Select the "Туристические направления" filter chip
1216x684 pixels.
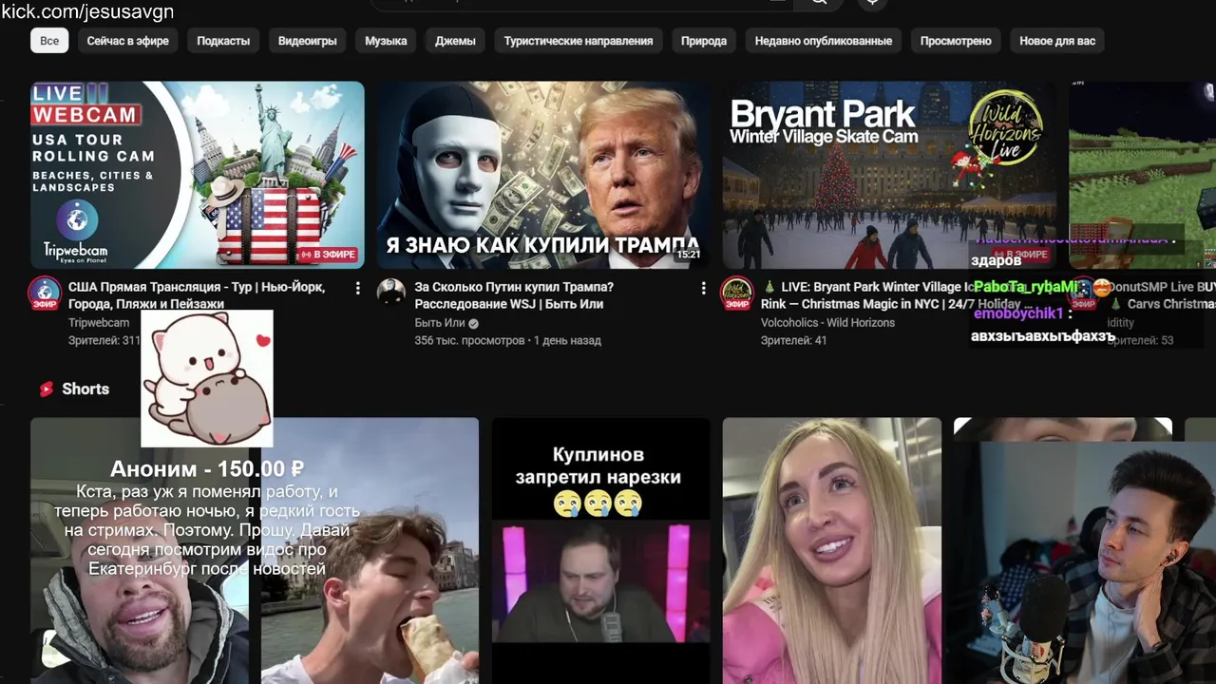point(578,41)
